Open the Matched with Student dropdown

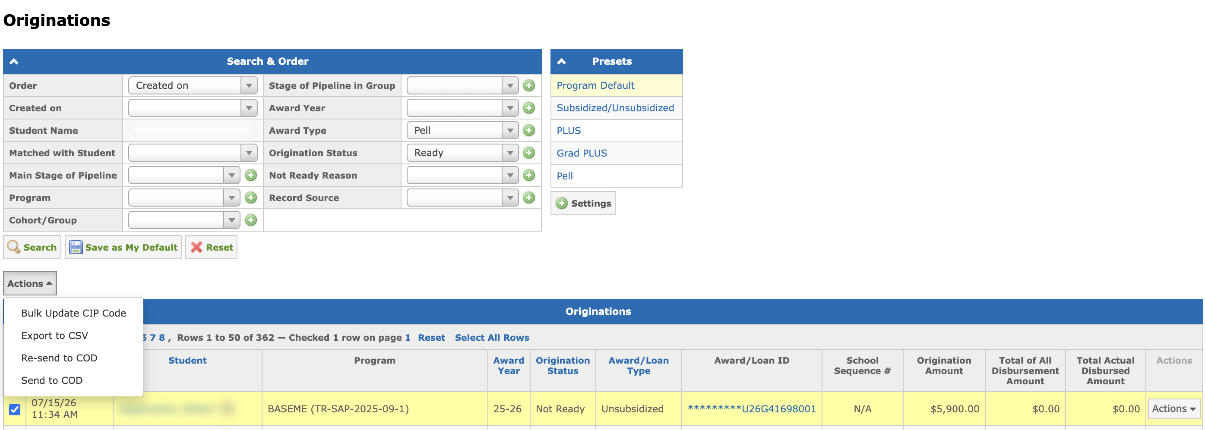[193, 153]
